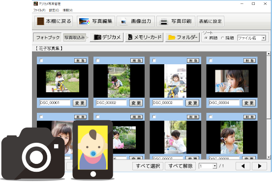Open the ファイル(F) menu
This screenshot has height=184, width=273.
pos(39,10)
